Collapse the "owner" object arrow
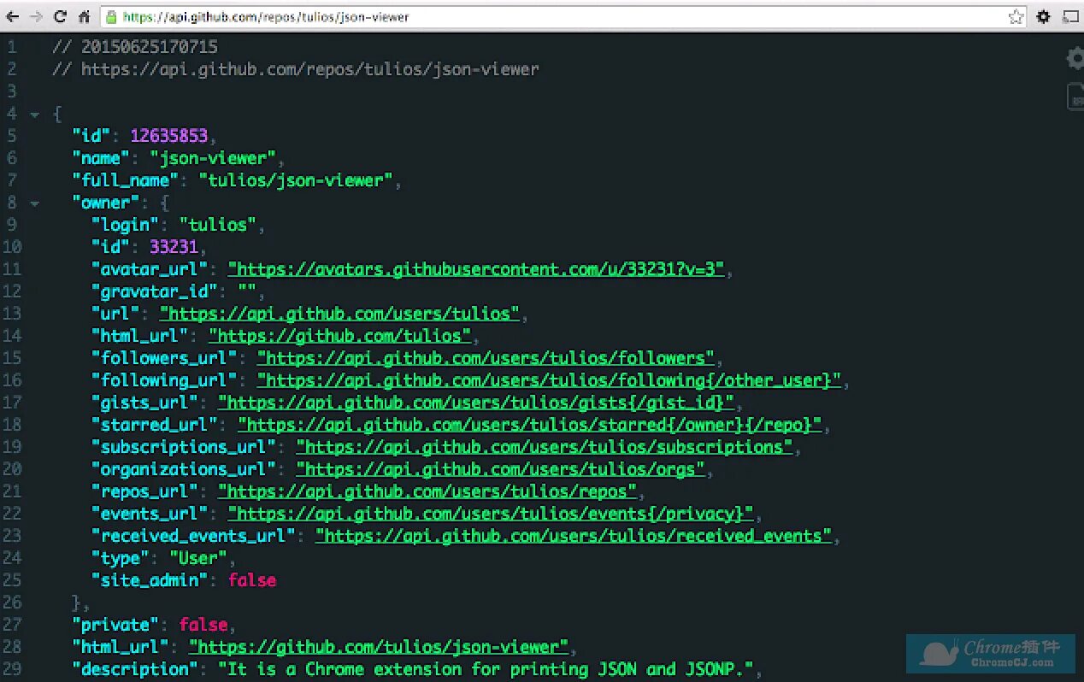This screenshot has height=682, width=1084. click(x=34, y=203)
